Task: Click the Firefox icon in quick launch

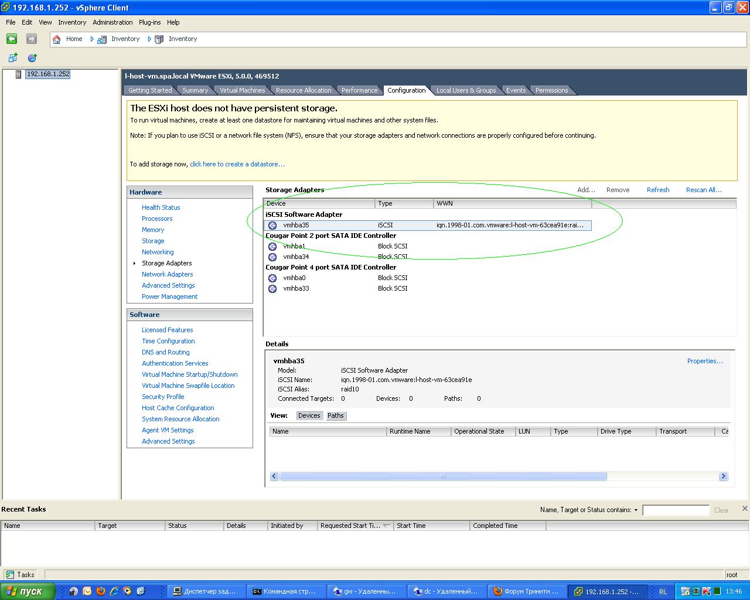Action: [x=100, y=591]
